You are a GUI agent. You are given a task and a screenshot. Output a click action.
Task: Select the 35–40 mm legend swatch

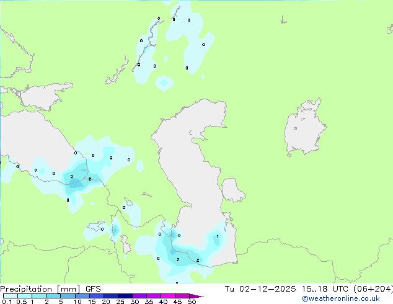point(154,296)
